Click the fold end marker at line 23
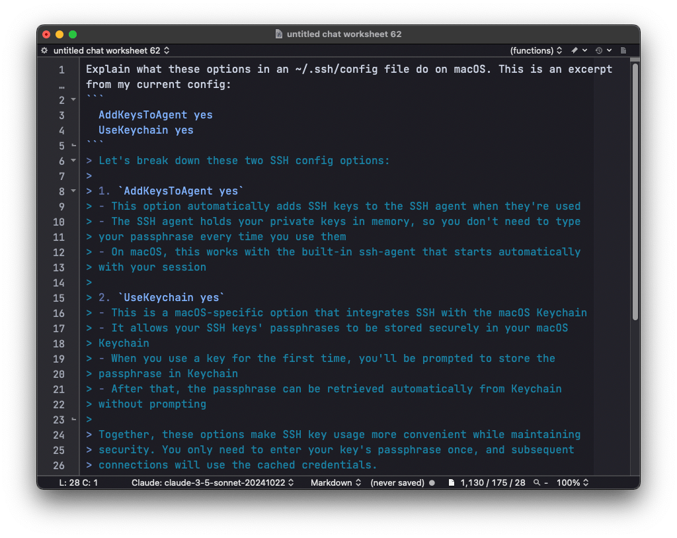The image size is (677, 538). [73, 419]
